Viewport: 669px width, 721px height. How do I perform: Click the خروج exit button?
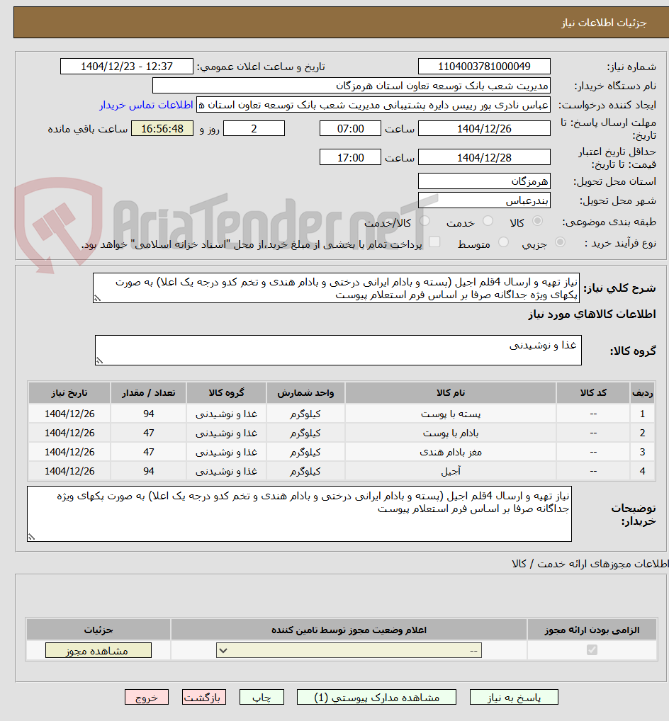coord(146,697)
